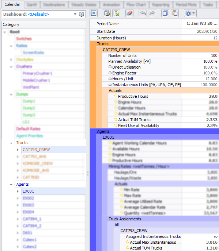Click the Period Name row label
Image resolution: width=219 pixels, height=251 pixels.
coord(107,24)
